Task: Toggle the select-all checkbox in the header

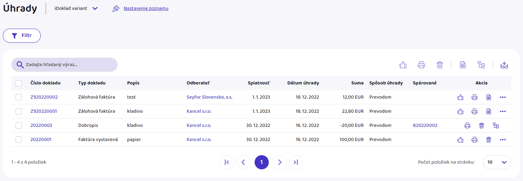Action: click(19, 83)
